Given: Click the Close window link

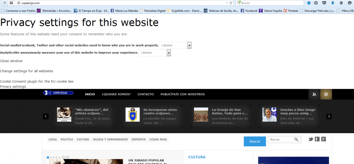Looking at the screenshot, I should [x=11, y=61].
